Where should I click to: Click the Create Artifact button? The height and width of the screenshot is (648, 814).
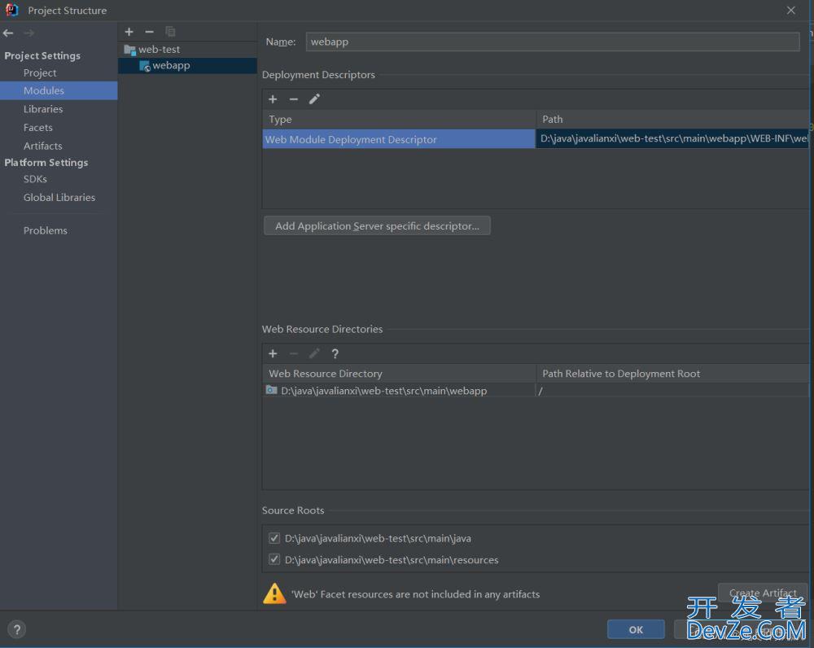pyautogui.click(x=763, y=593)
